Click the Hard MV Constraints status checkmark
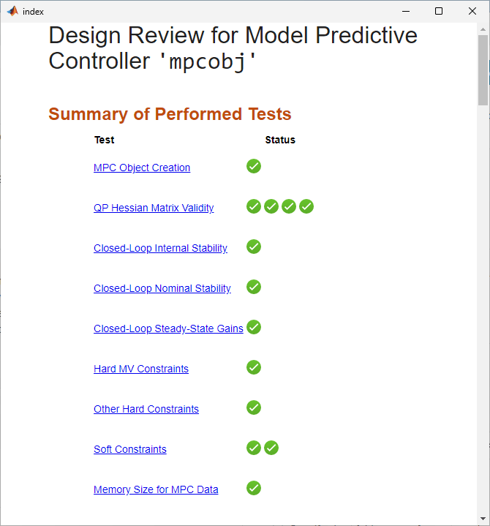Viewport: 490px width, 526px height. coord(254,367)
